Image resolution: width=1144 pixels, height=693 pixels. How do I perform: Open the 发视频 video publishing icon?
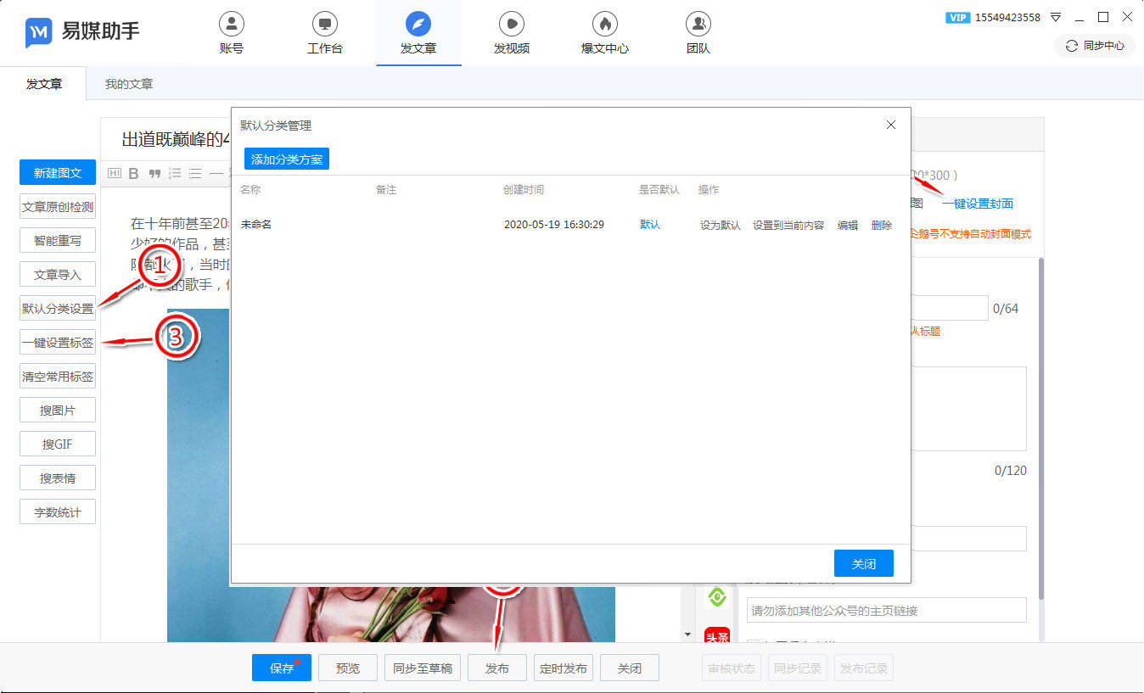(511, 23)
